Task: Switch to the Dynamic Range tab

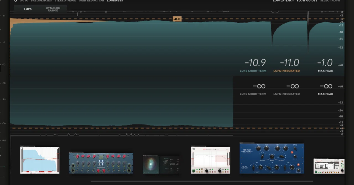Action: point(53,9)
